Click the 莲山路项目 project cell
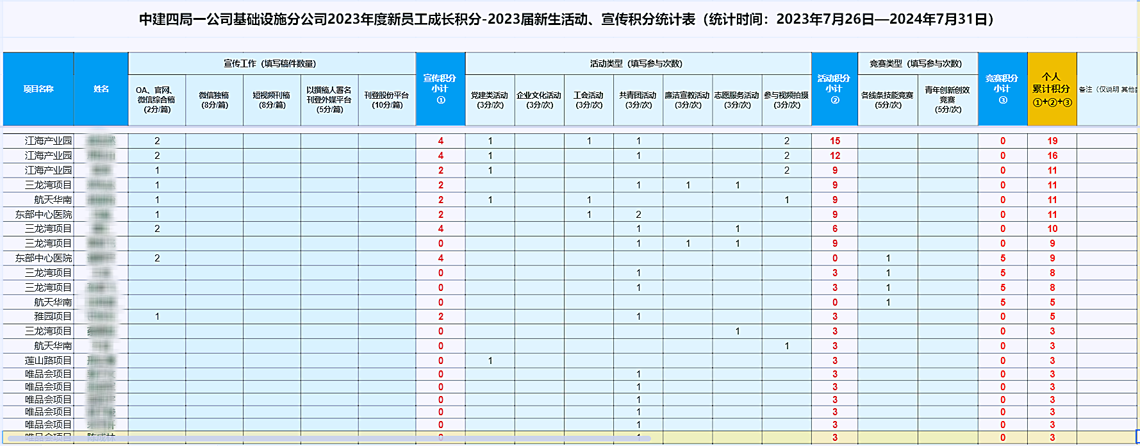The height and width of the screenshot is (446, 1140). 38,360
